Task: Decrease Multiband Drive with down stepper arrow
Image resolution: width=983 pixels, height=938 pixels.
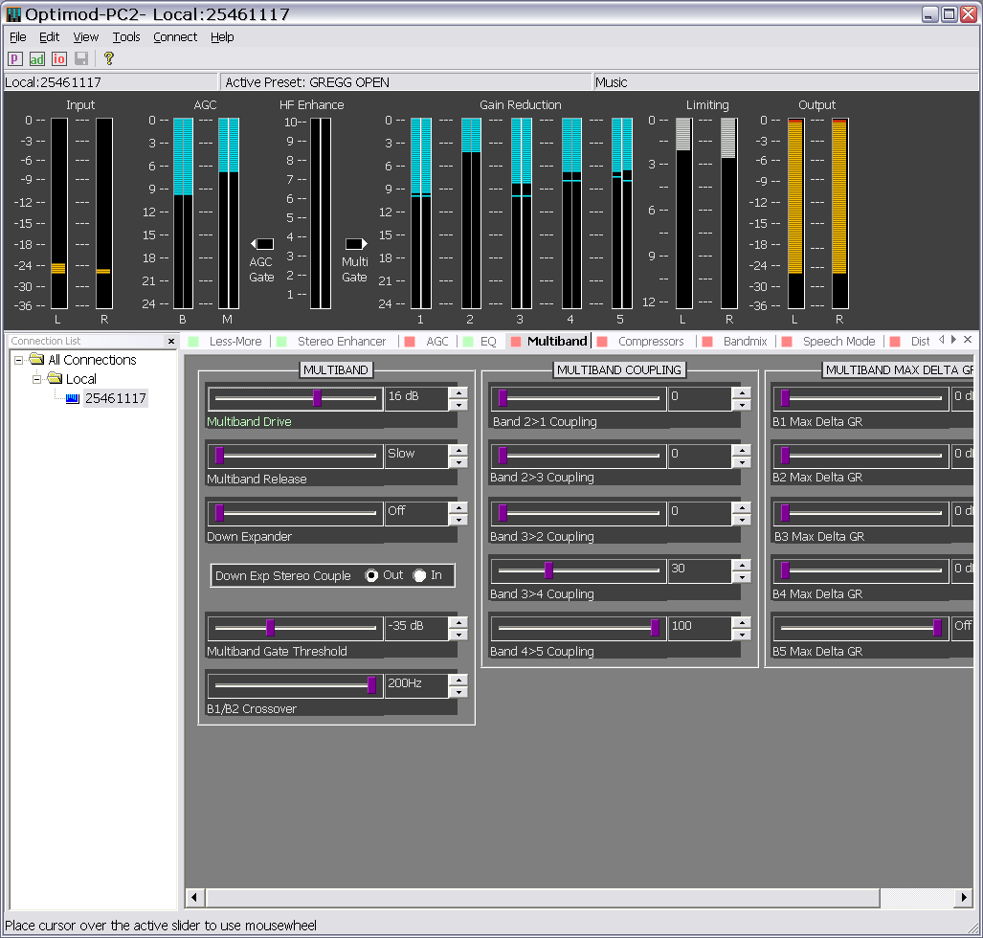Action: click(x=458, y=405)
